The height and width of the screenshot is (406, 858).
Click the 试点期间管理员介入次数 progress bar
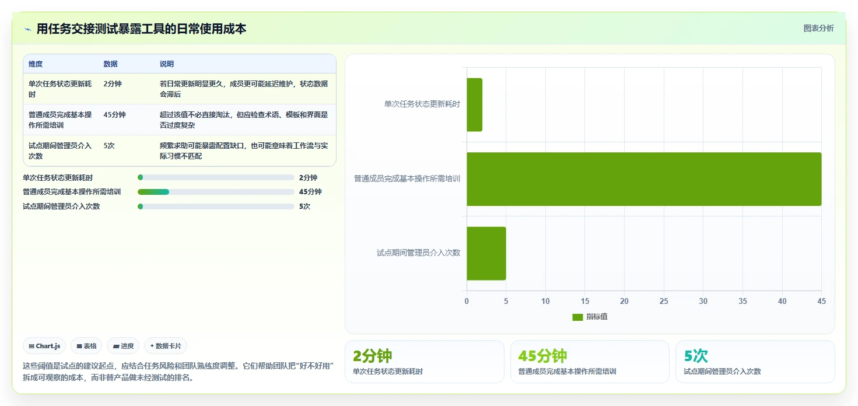216,206
